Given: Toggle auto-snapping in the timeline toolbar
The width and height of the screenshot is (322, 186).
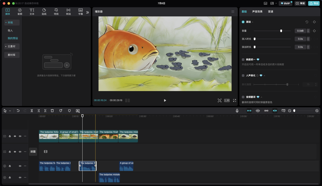Looking at the screenshot, I should click(x=258, y=111).
